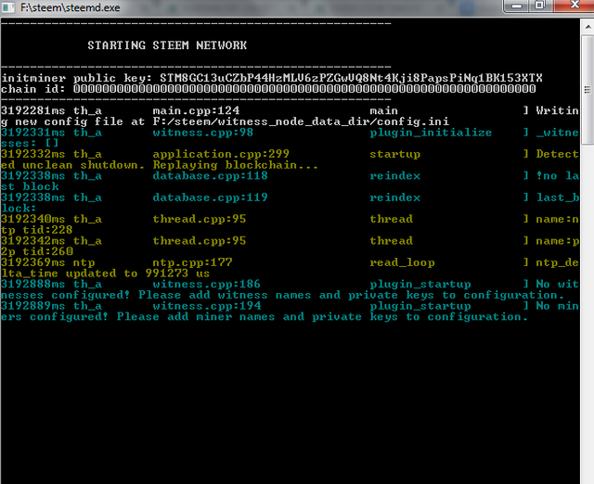Click the config.ini file path text
This screenshot has width=594, height=484.
(x=301, y=121)
